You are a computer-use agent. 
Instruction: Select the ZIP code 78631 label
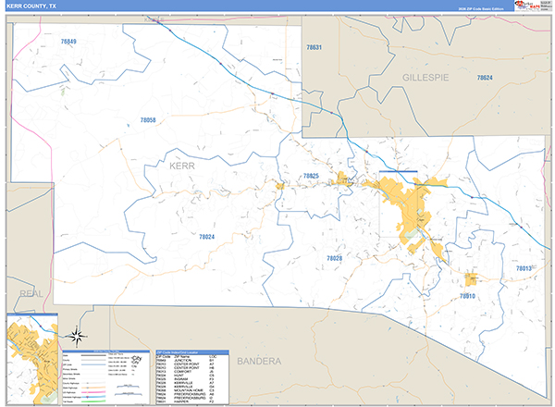coord(313,47)
